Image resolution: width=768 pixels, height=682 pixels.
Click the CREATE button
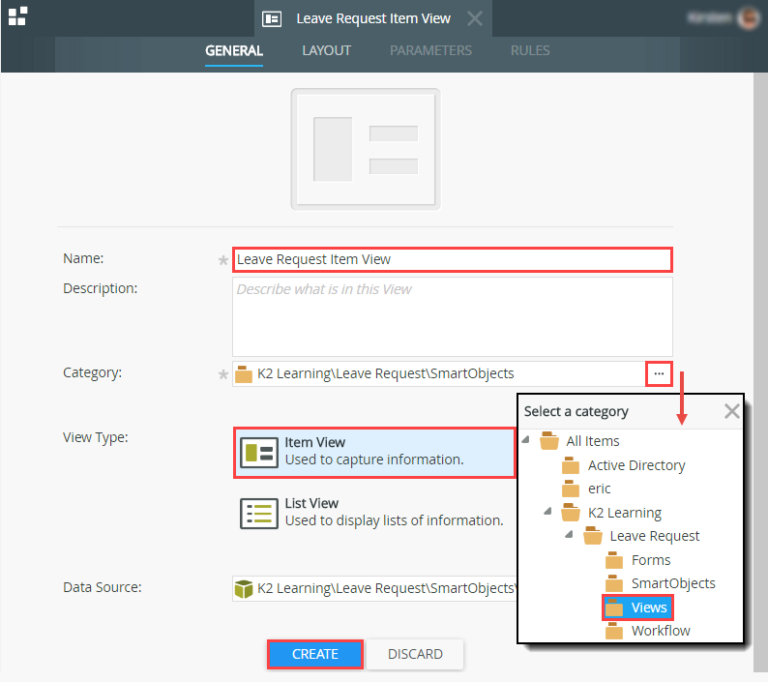click(315, 654)
